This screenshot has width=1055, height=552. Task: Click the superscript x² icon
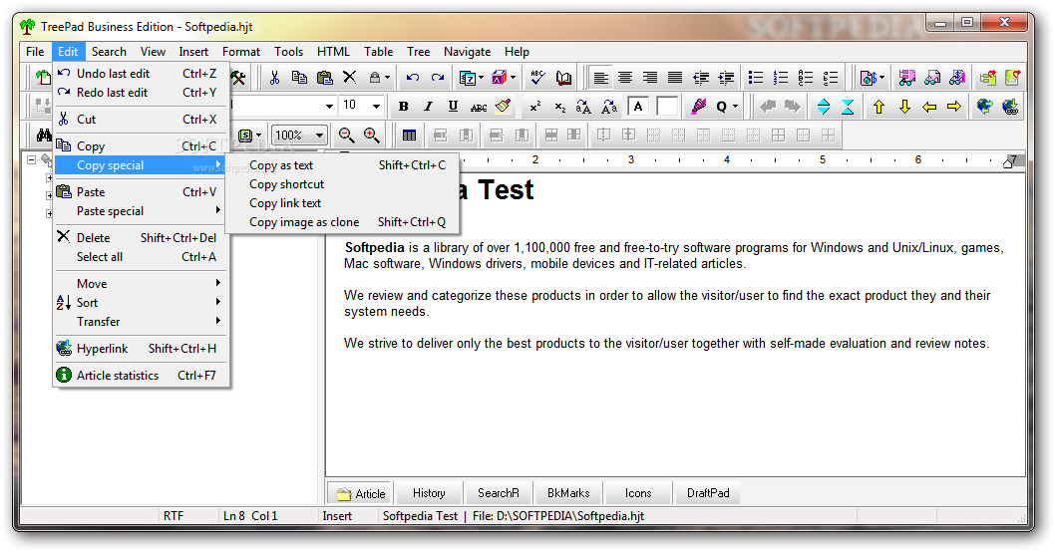534,107
